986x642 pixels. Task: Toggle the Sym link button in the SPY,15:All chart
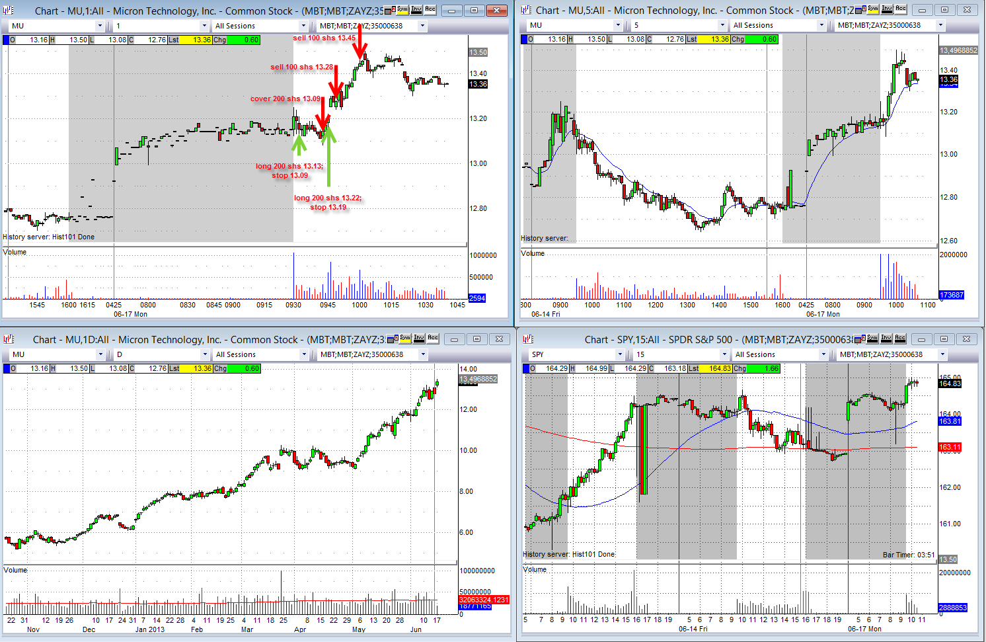pyautogui.click(x=872, y=338)
